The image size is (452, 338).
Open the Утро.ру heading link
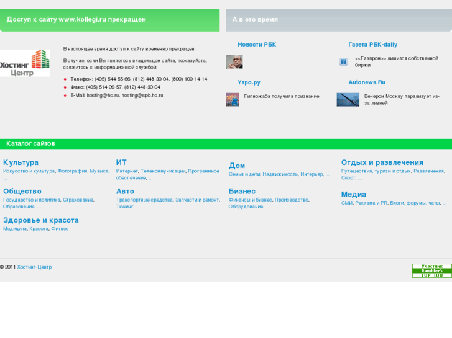pyautogui.click(x=249, y=82)
